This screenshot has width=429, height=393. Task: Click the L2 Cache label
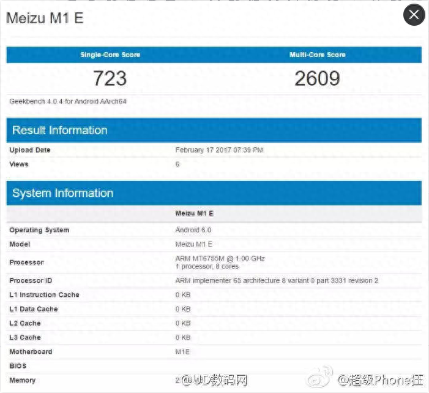click(x=25, y=323)
